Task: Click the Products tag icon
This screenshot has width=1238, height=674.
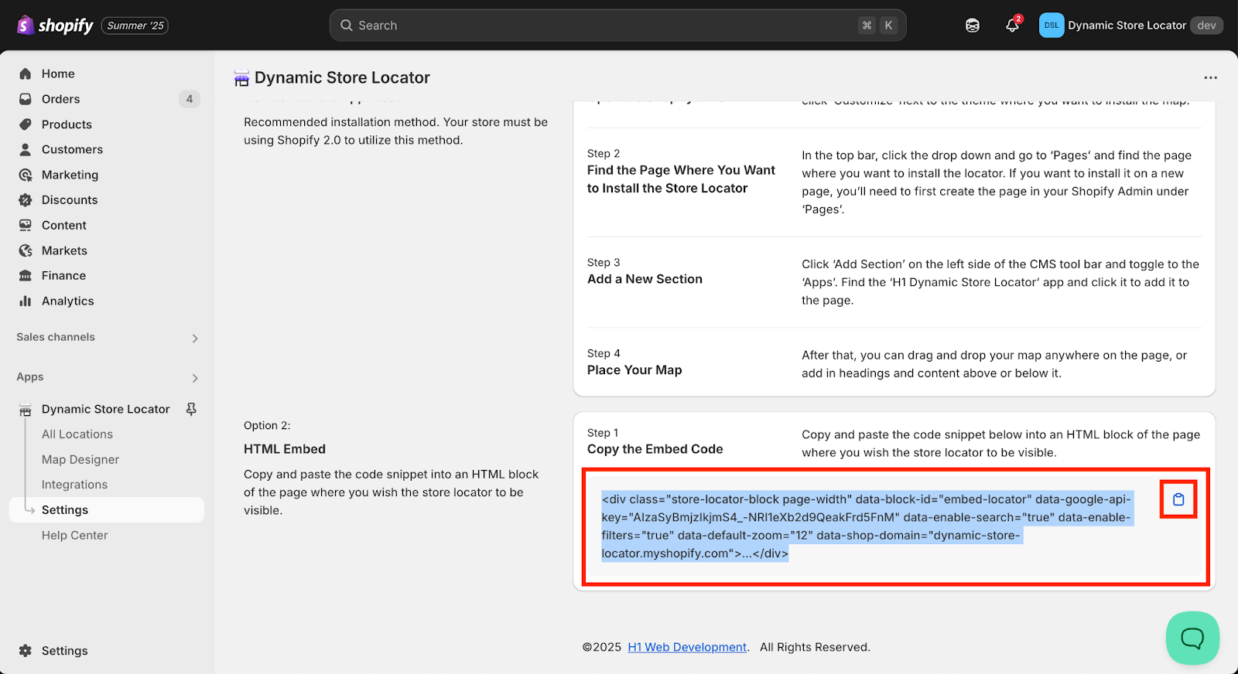Action: (x=26, y=124)
